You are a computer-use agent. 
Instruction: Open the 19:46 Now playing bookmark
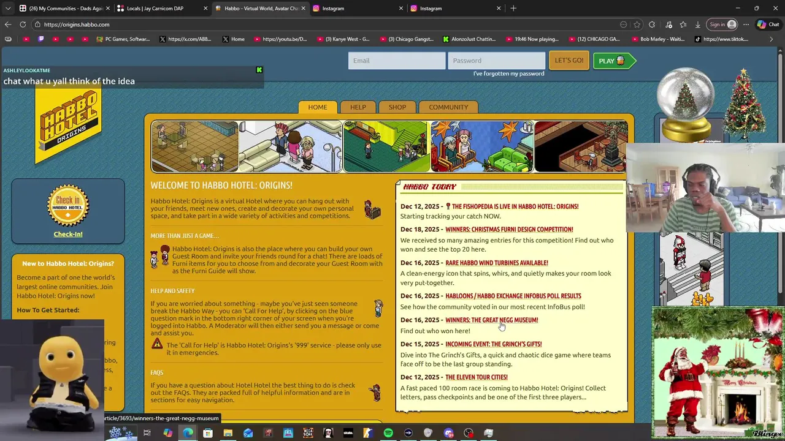[x=532, y=39]
